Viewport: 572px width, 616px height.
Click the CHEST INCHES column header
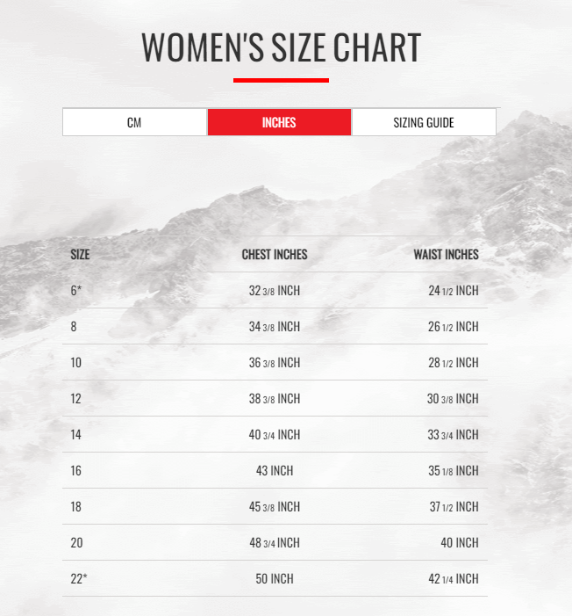tap(275, 255)
